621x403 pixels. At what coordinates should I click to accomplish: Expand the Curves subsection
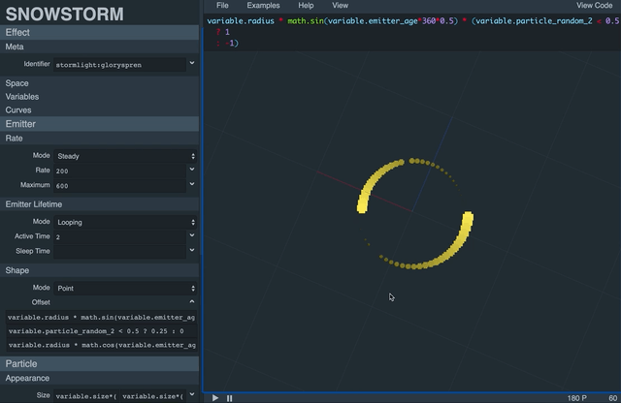pos(99,109)
